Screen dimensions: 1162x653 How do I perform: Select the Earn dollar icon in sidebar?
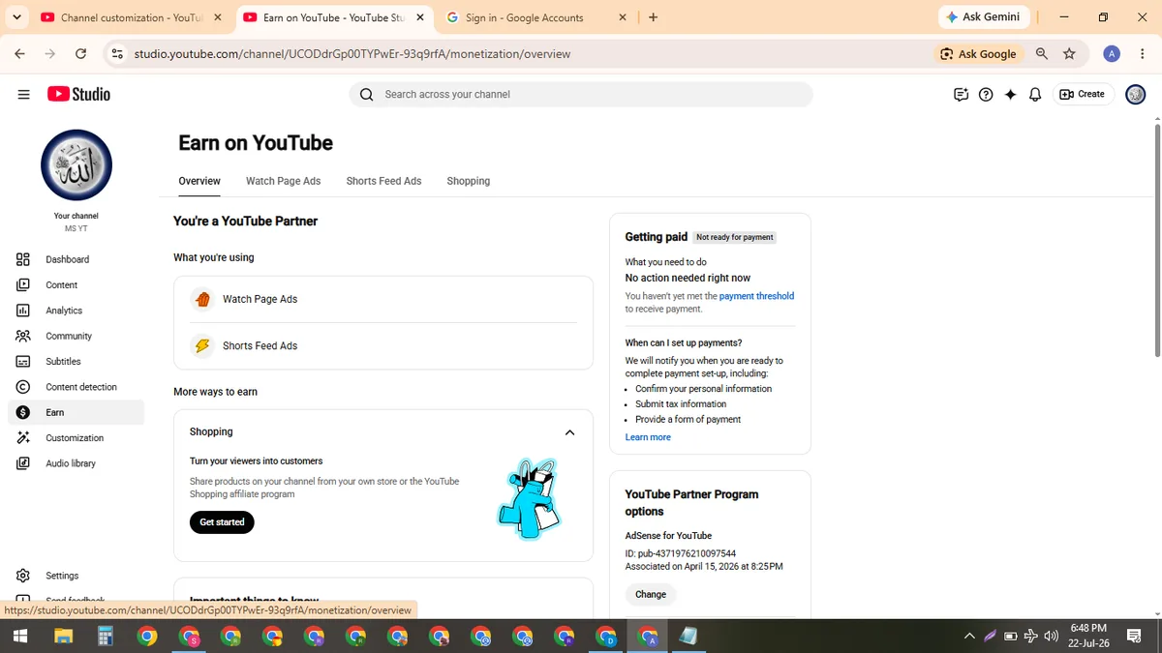(23, 412)
